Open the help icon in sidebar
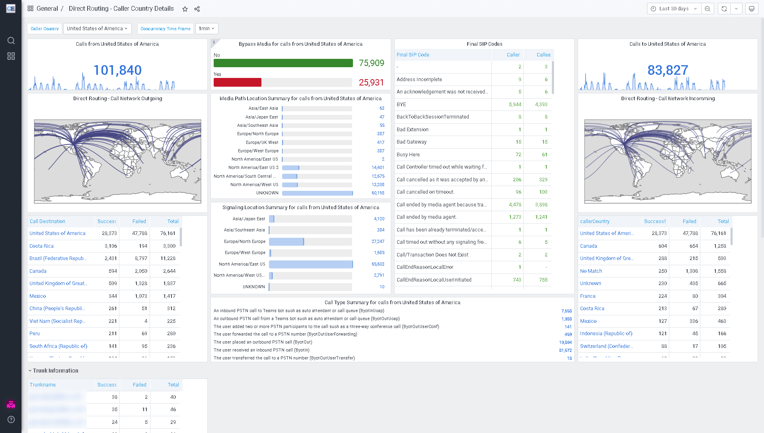 (x=11, y=419)
